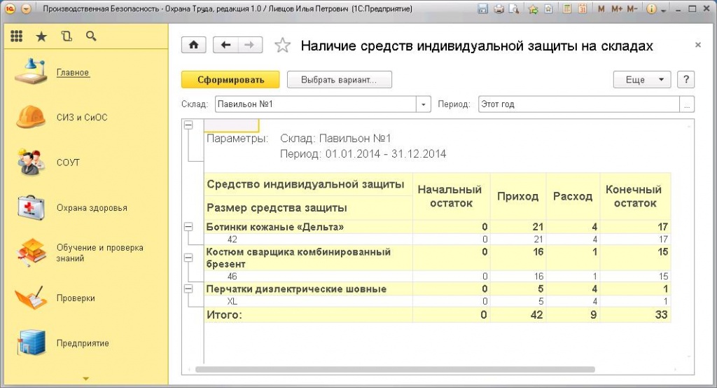
Task: Expand more sections arrow at sidebar bottom
Action: pyautogui.click(x=85, y=379)
